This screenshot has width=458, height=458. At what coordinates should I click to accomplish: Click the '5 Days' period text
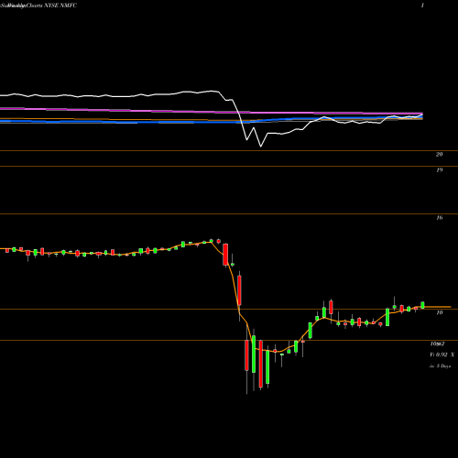tap(443, 366)
